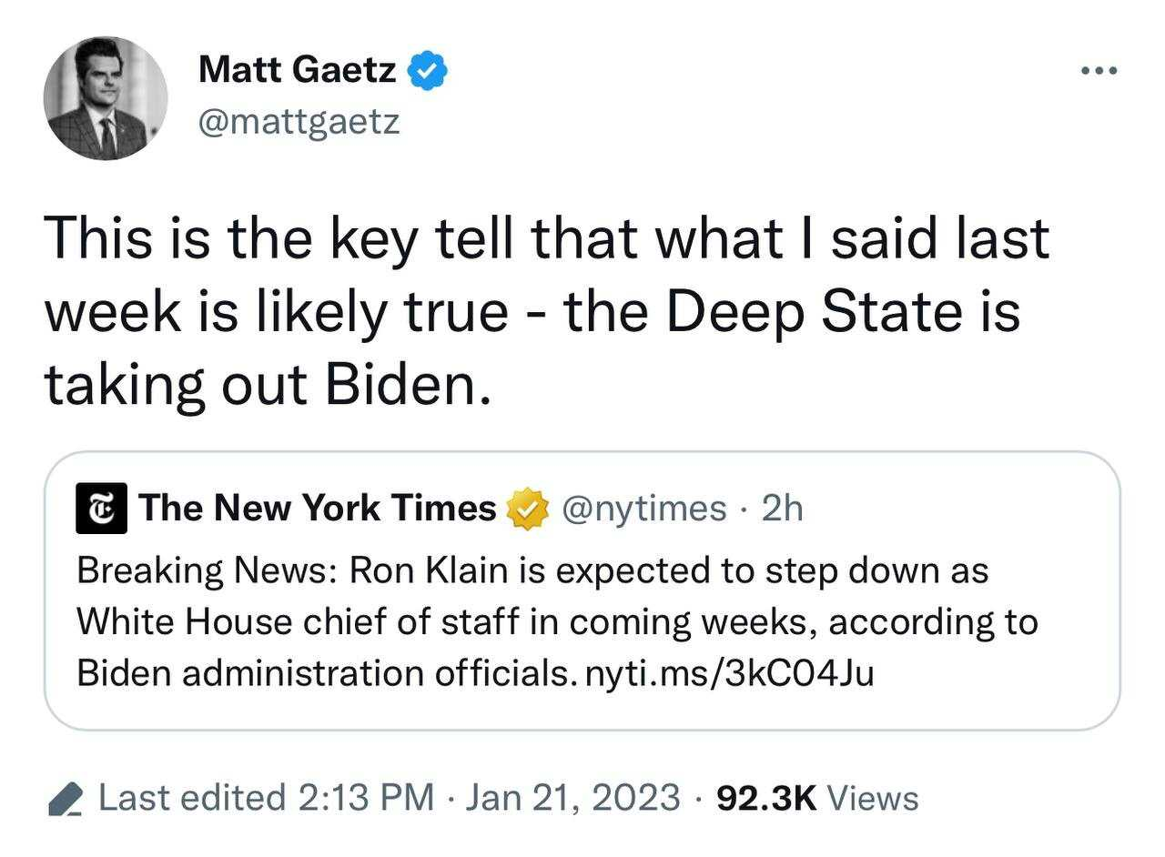Open the 92.3K Views count

(x=817, y=798)
